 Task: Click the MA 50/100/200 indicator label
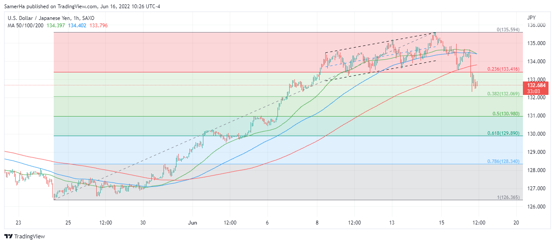tap(26, 26)
